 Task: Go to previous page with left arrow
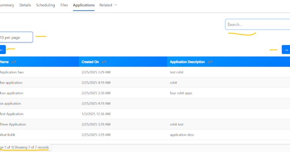click(3, 50)
